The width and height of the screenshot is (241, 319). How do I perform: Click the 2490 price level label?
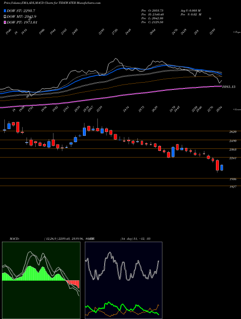pyautogui.click(x=233, y=141)
